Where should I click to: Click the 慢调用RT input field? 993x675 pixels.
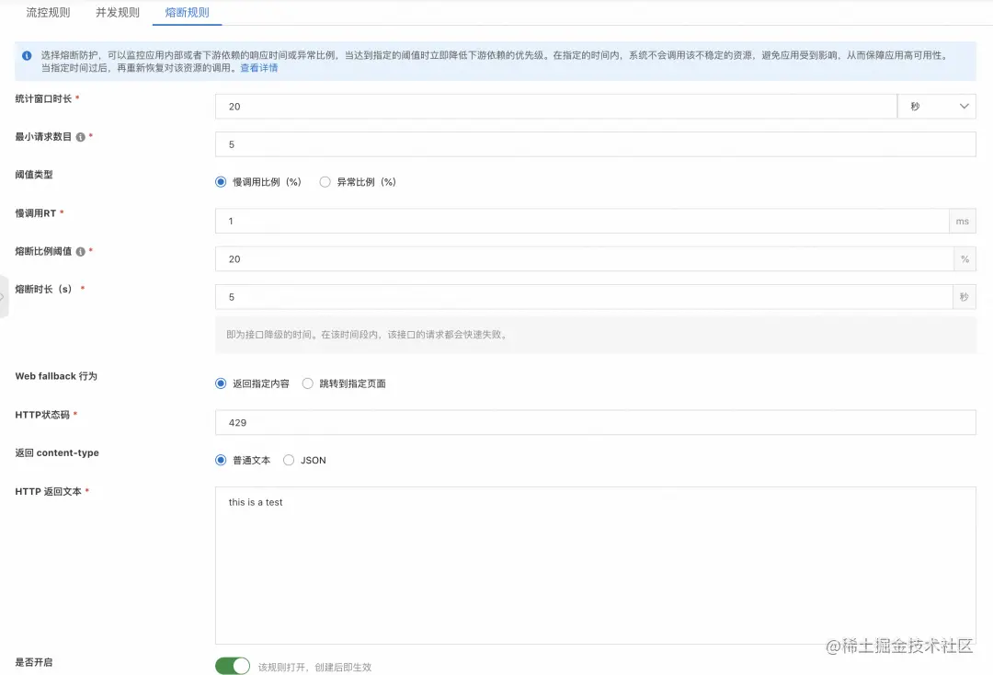click(582, 221)
